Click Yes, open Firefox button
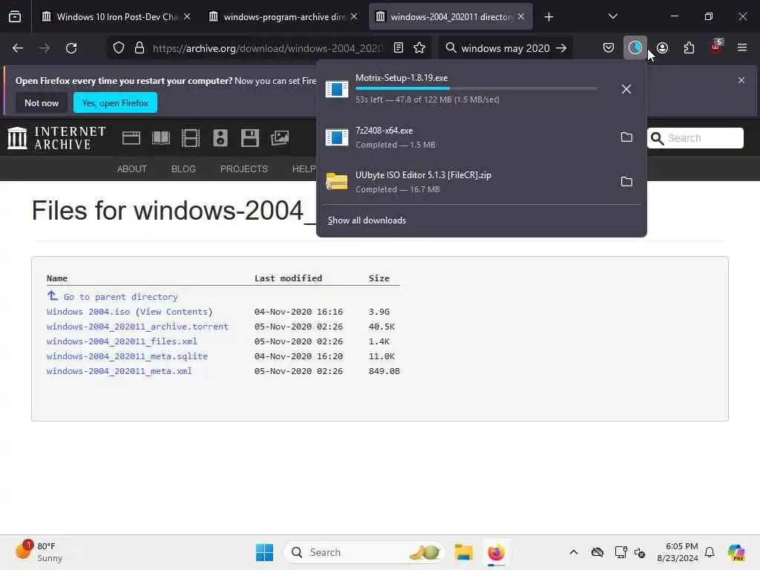This screenshot has width=760, height=570. [x=115, y=102]
